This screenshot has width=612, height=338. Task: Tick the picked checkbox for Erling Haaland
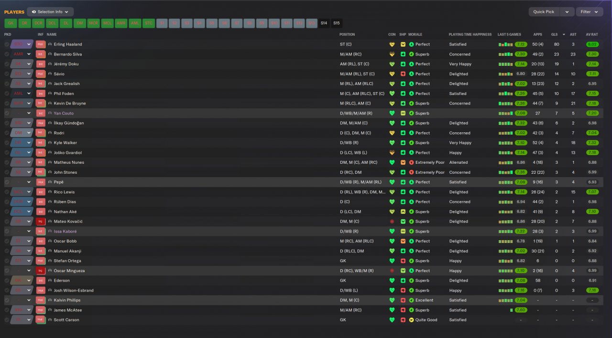pos(7,44)
